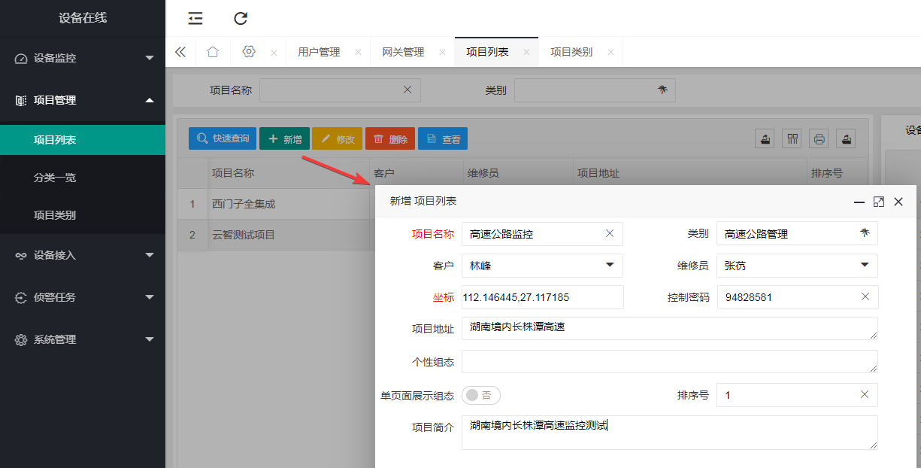Click the 项目简介 text area
Screen dimensions: 921x468
670,433
